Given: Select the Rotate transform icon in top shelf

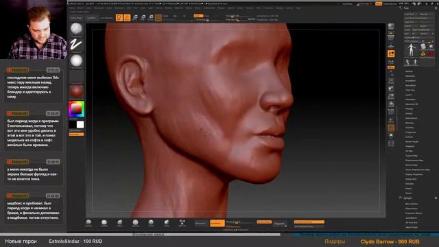Looking at the screenshot, I should tap(151, 18).
